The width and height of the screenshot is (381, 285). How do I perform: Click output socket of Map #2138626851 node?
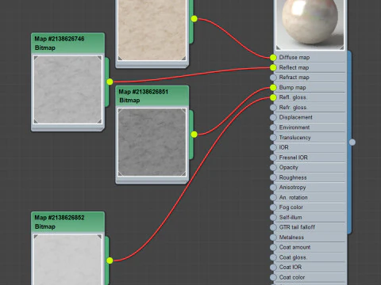pos(194,135)
